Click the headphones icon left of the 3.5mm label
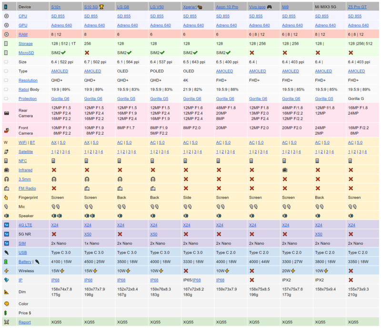 click(6, 179)
